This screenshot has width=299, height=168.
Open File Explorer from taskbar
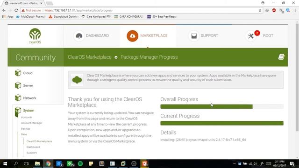click(37, 164)
